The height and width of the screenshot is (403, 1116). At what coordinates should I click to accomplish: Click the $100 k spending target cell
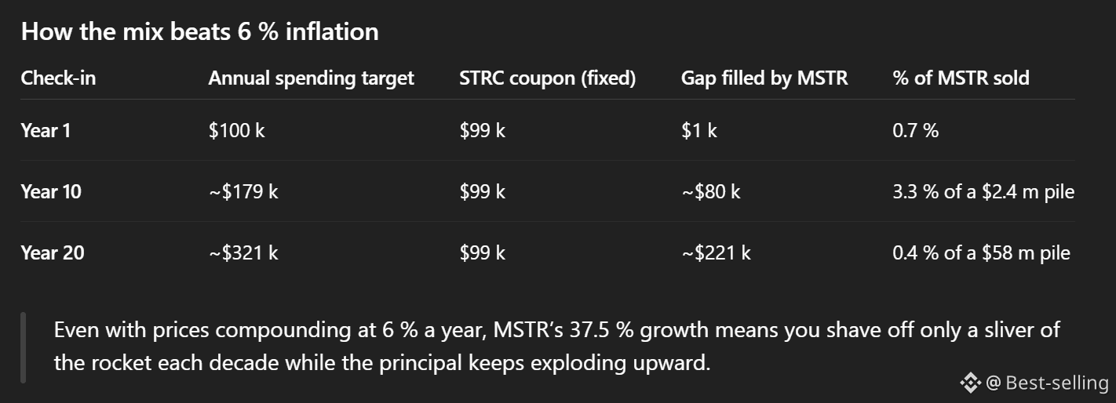(236, 130)
